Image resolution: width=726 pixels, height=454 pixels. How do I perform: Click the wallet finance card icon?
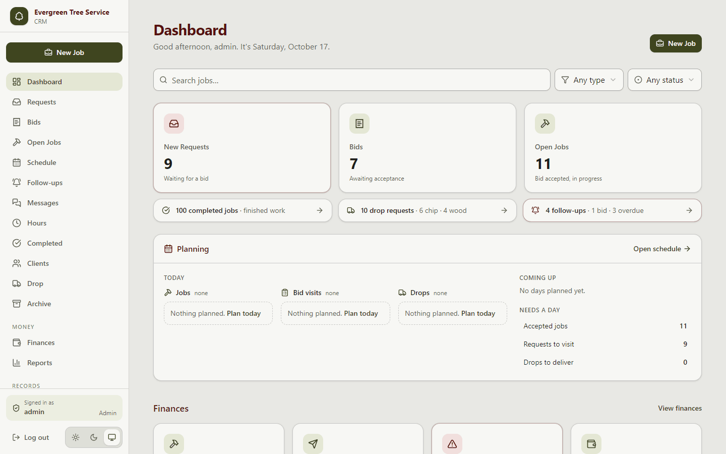click(591, 444)
